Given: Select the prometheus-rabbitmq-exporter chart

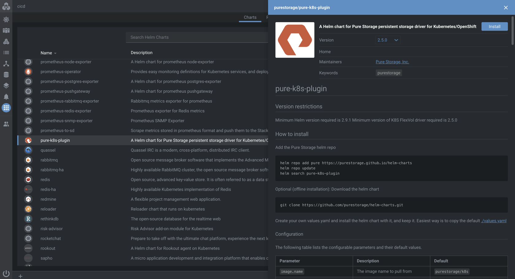Looking at the screenshot, I should point(143,101).
